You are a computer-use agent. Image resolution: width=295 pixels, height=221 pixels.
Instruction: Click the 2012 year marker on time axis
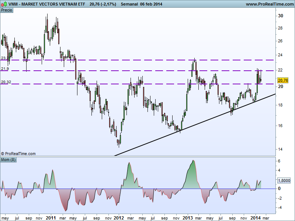[x=119, y=218]
